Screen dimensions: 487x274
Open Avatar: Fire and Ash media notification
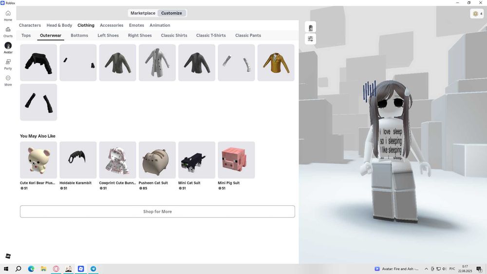396,269
